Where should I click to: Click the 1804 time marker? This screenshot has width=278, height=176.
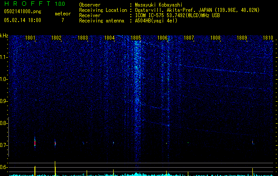(x=110, y=37)
